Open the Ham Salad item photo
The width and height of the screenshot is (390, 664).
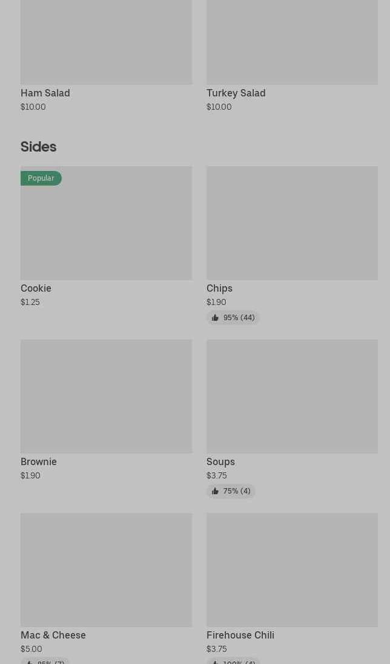[106, 41]
